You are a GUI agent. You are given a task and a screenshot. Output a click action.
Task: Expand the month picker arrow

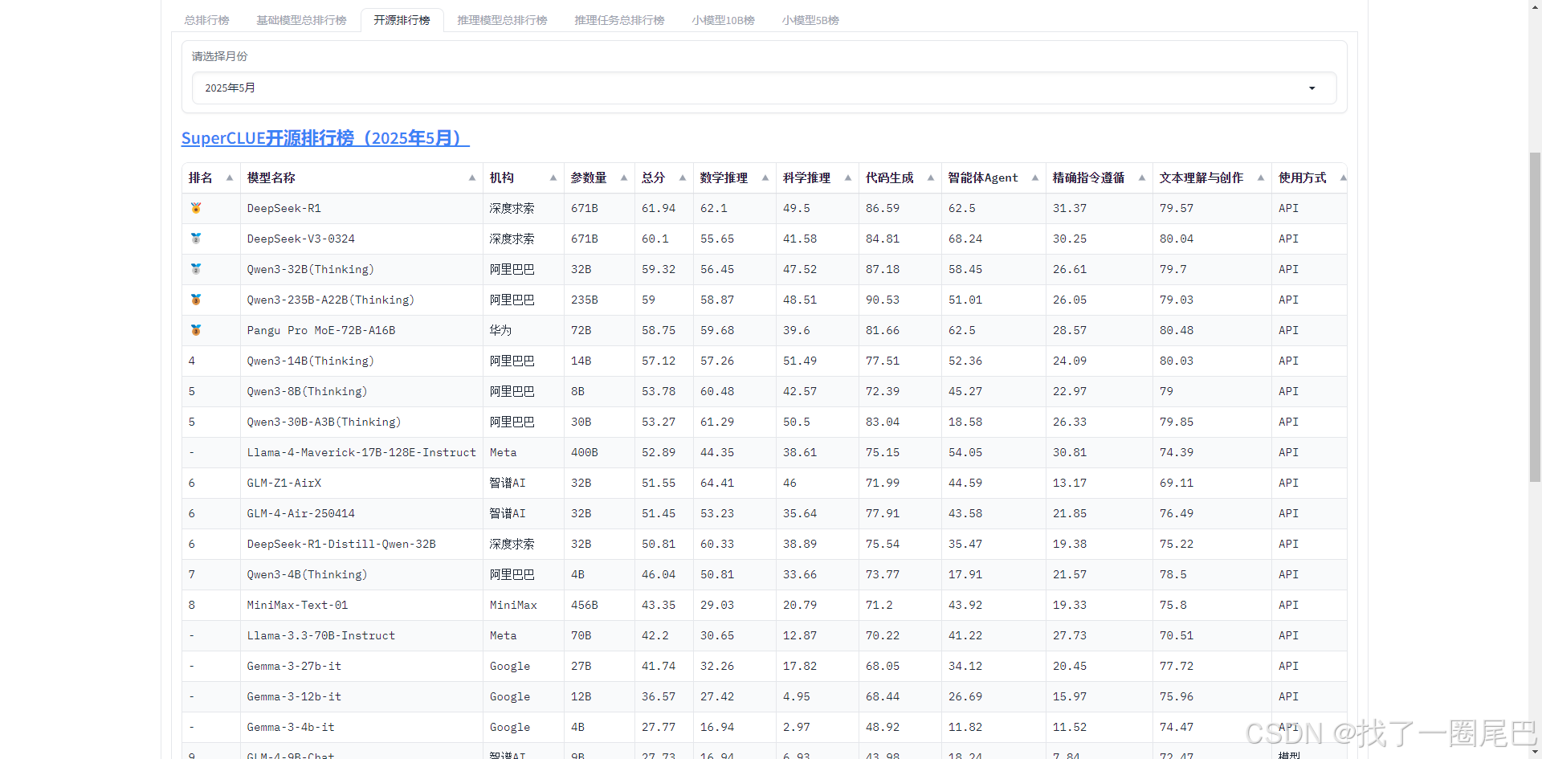point(1312,88)
